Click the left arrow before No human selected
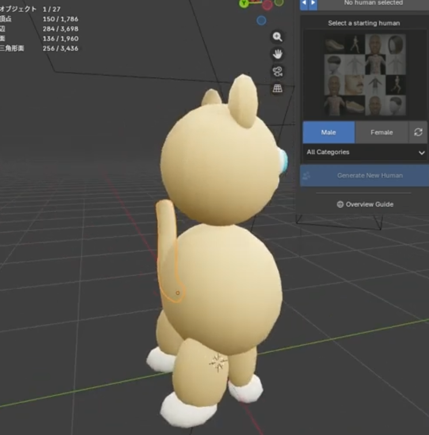The height and width of the screenshot is (435, 429). [x=304, y=3]
